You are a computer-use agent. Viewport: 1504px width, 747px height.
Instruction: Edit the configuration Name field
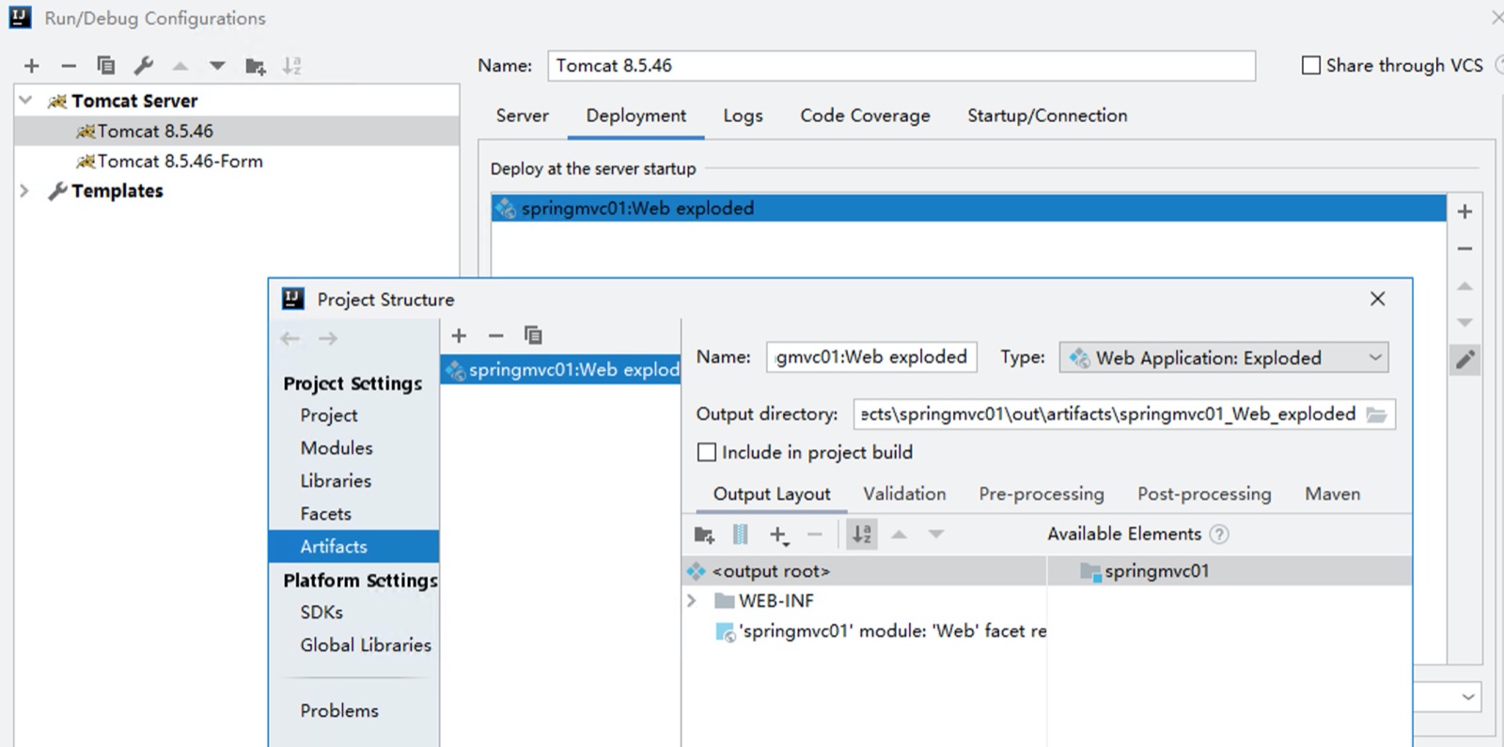click(901, 66)
